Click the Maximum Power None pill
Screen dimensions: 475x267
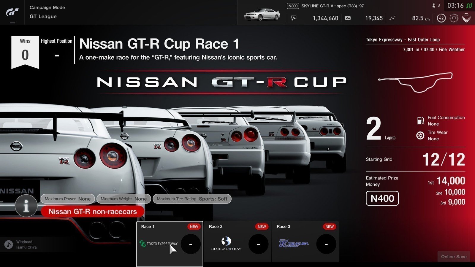tap(68, 199)
